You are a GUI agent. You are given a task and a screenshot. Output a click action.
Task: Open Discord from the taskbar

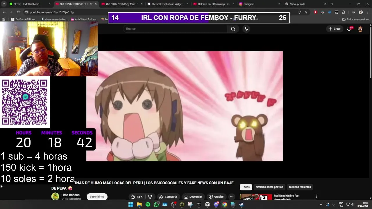(216, 204)
